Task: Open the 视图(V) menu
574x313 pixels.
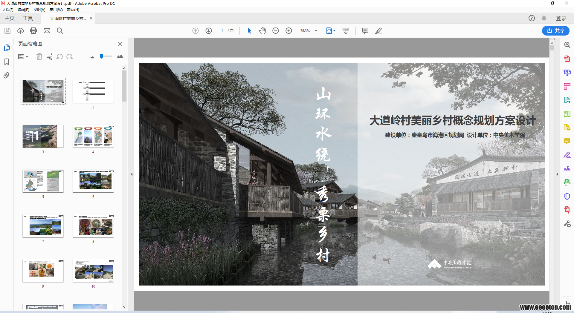Action: (x=39, y=10)
